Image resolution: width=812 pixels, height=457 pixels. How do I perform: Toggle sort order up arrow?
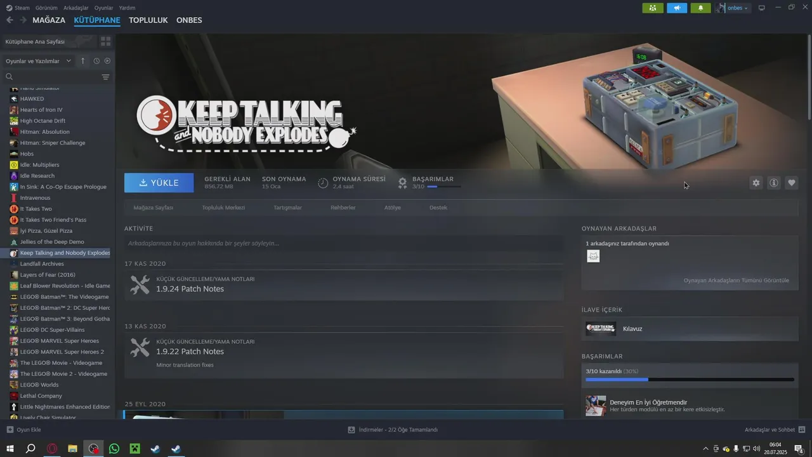click(82, 61)
